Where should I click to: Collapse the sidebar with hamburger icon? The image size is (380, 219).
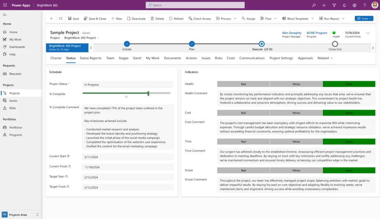tap(4, 15)
